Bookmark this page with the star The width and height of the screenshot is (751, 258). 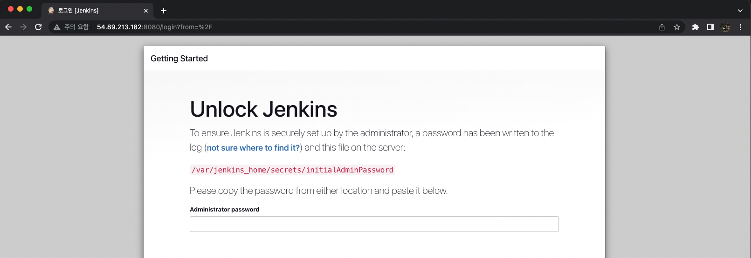(677, 27)
